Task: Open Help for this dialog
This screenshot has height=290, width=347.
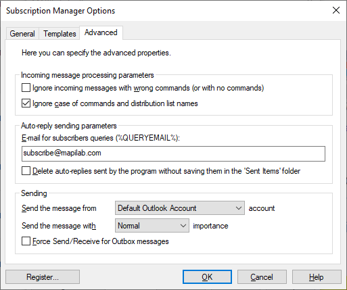Action: [x=317, y=277]
